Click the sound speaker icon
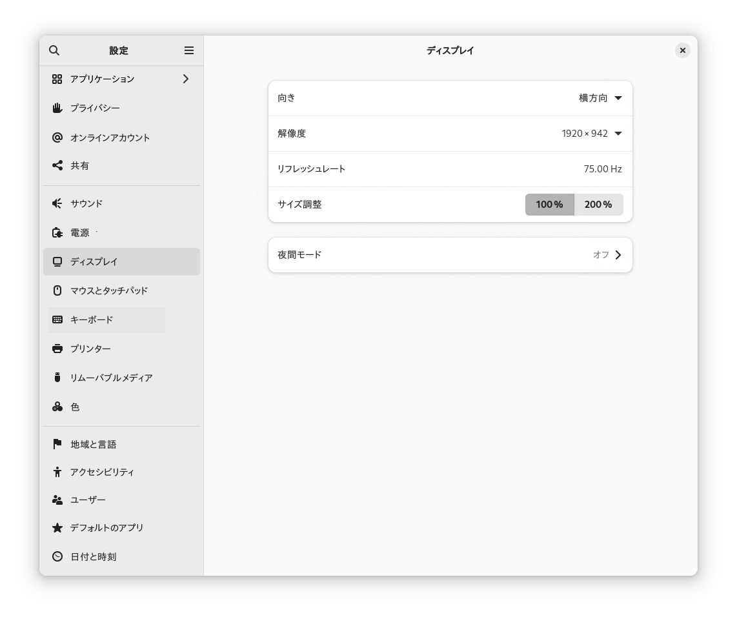 point(57,203)
